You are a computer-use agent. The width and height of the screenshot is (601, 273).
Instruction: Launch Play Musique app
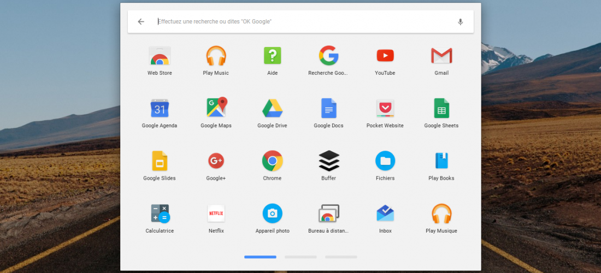pos(441,213)
